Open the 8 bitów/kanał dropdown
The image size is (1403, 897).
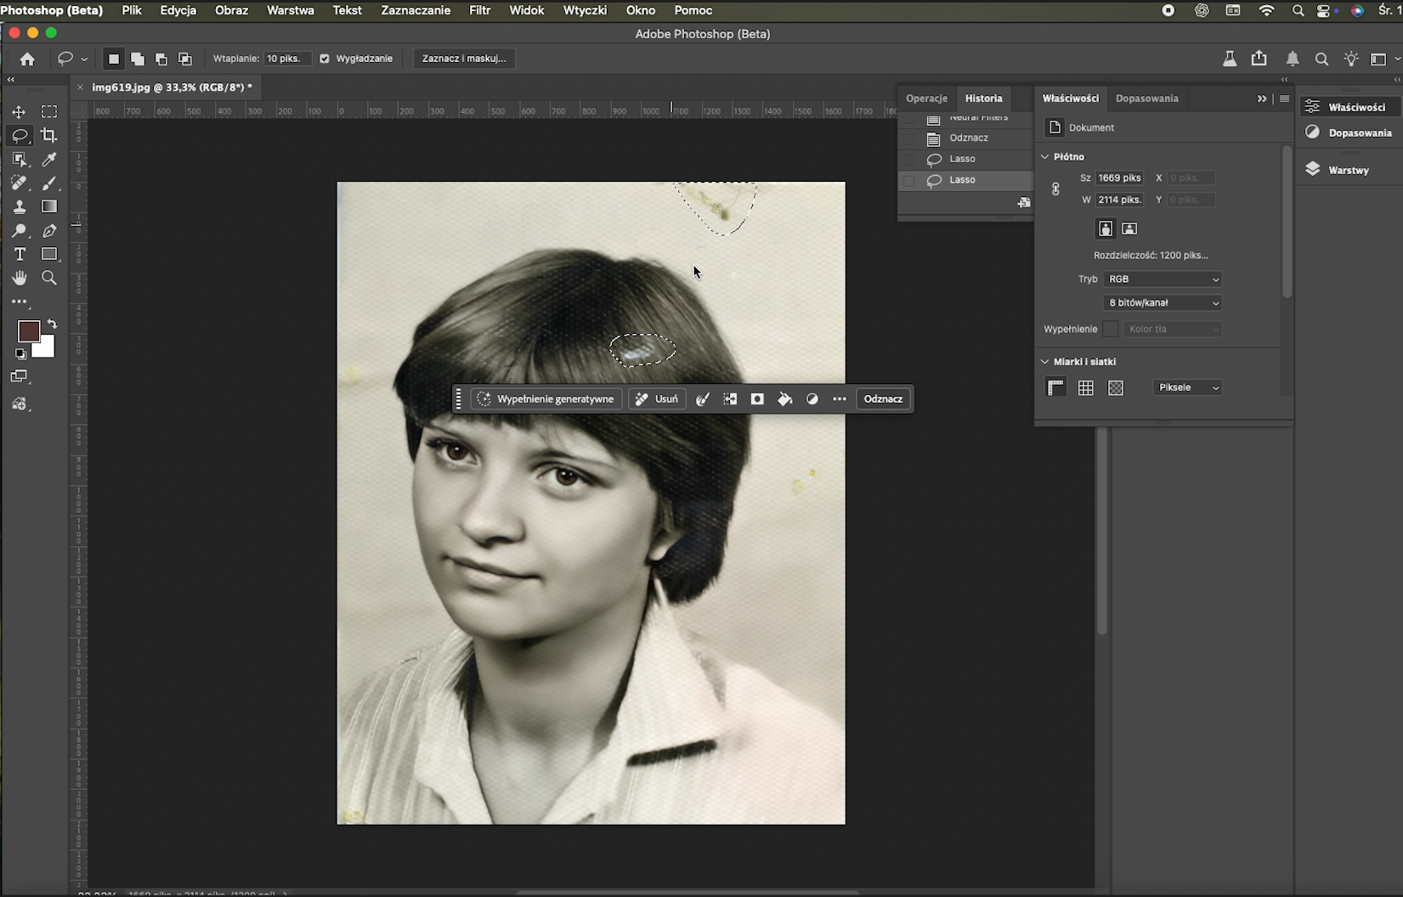coord(1163,302)
